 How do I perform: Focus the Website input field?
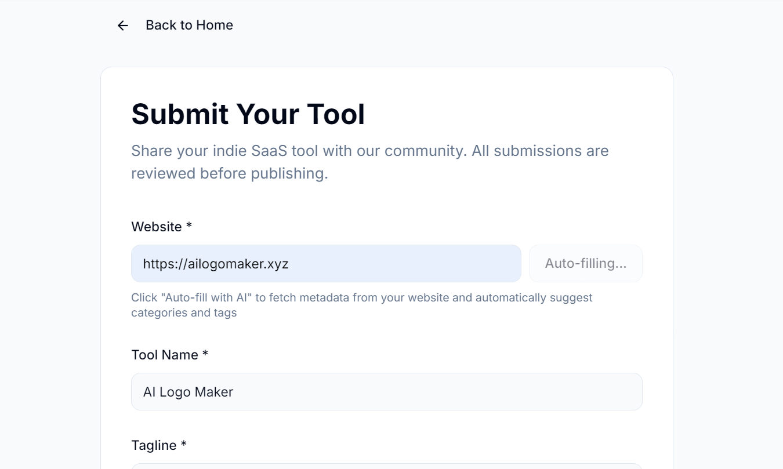[x=325, y=263]
